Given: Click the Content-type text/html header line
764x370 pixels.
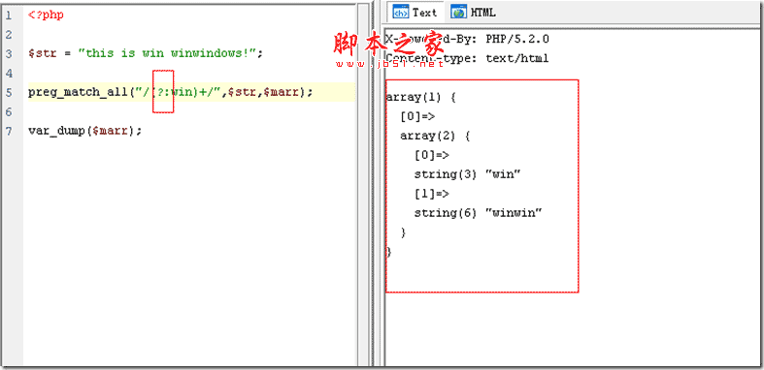Looking at the screenshot, I should tap(467, 58).
